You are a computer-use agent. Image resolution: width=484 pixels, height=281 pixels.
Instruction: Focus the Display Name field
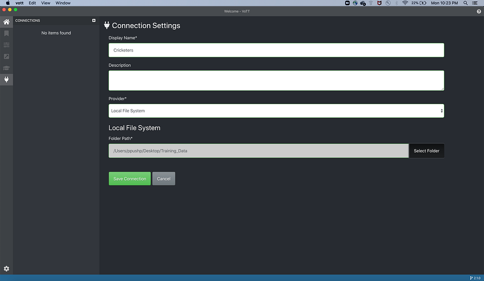tap(276, 50)
